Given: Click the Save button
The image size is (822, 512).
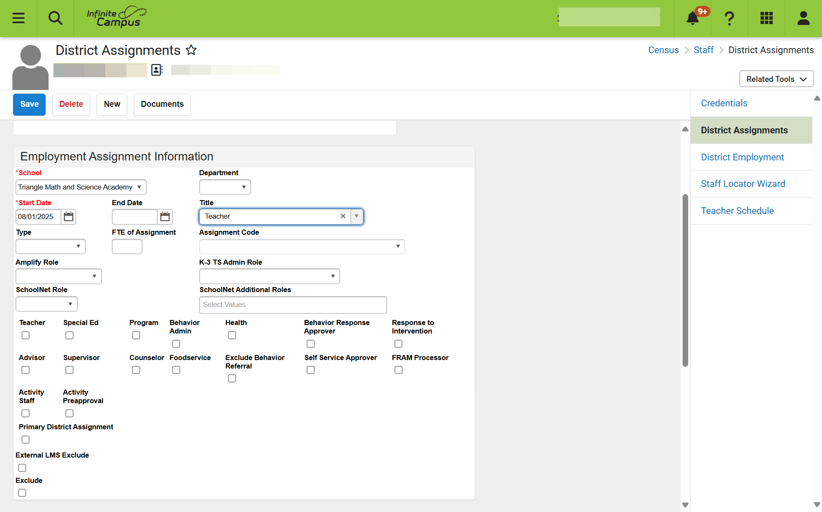Looking at the screenshot, I should (29, 104).
